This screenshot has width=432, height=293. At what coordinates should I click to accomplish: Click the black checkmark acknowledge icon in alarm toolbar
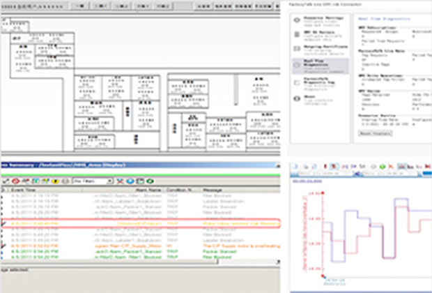click(x=6, y=181)
